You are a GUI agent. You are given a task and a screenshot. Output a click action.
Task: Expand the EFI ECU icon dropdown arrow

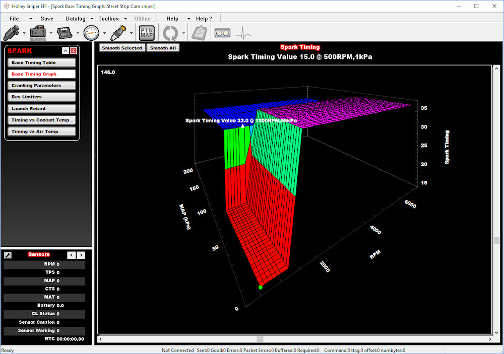(78, 33)
